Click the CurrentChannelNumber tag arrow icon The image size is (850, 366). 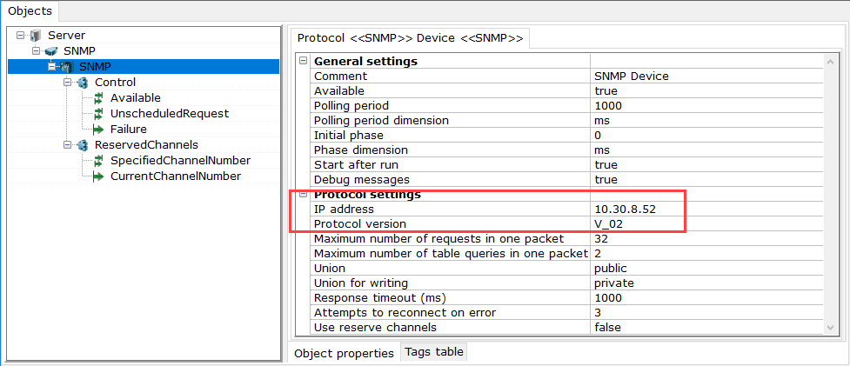coord(98,176)
